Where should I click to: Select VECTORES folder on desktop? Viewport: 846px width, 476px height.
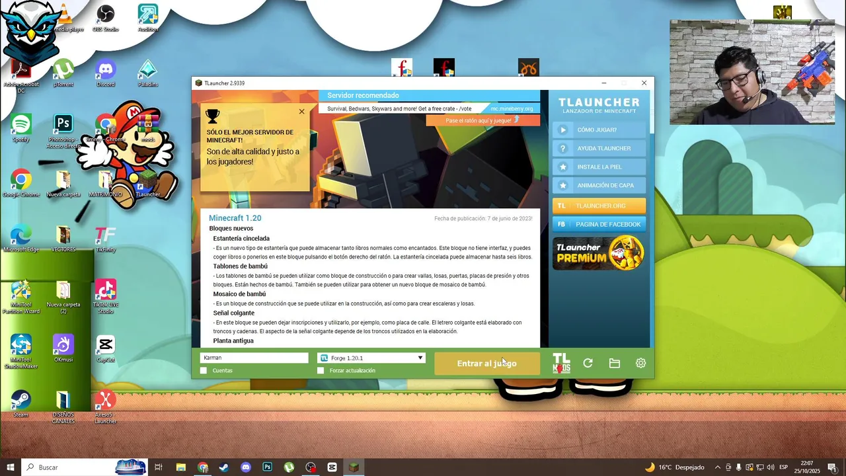point(63,238)
